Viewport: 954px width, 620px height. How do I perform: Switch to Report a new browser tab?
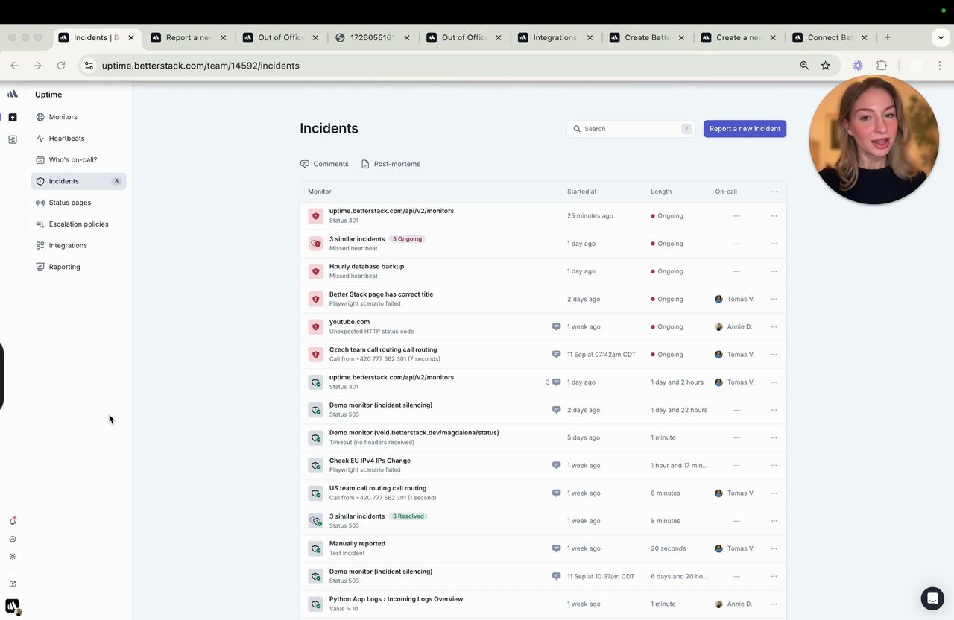click(188, 37)
